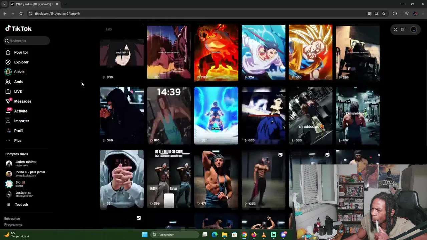Open the golden-hair video with 868 views
Image resolution: width=427 pixels, height=240 pixels.
click(310, 53)
